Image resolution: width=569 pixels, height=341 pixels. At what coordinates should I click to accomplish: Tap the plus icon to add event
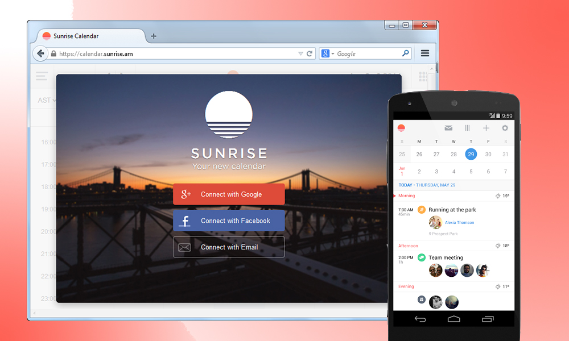(486, 128)
